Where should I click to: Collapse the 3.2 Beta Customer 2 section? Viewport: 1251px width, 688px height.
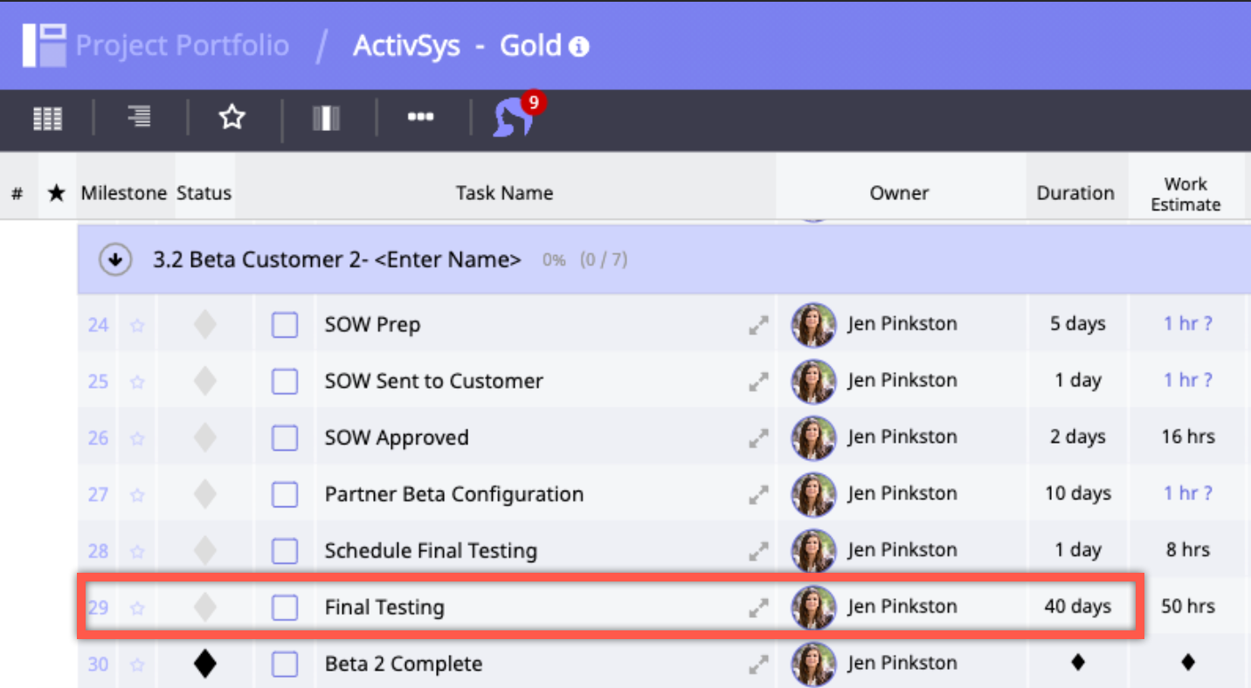click(x=115, y=260)
